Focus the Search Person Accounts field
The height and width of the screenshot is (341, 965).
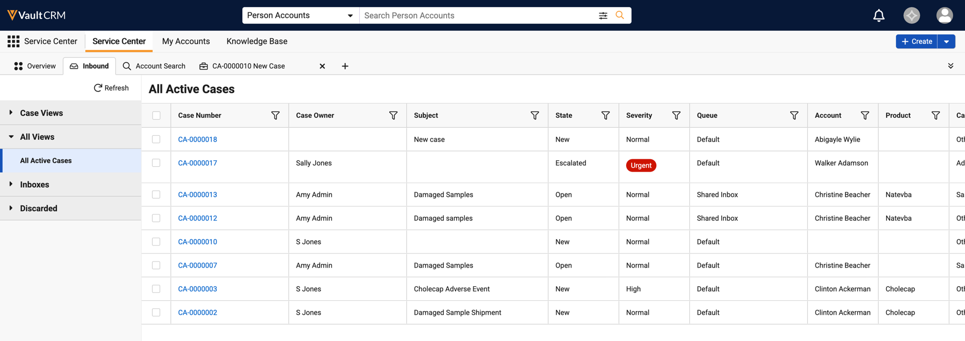[477, 16]
